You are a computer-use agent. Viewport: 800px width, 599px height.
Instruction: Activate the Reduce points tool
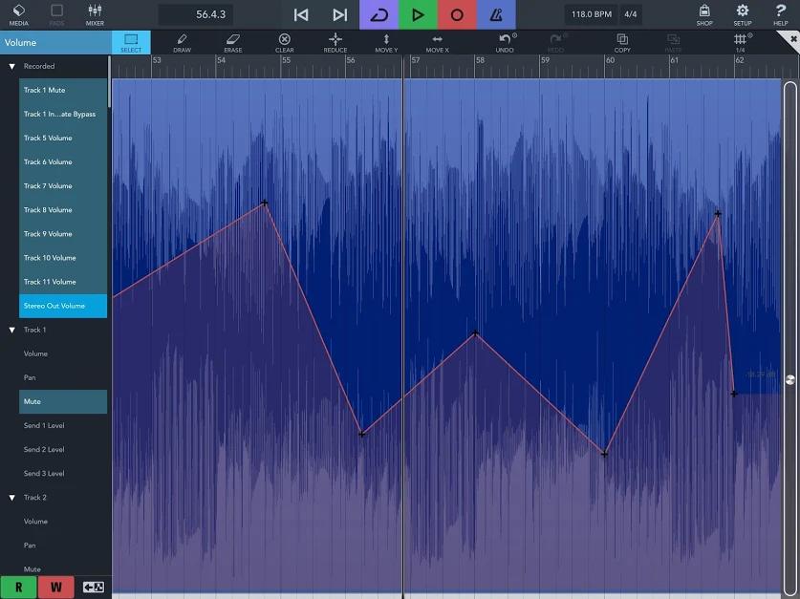coord(335,42)
